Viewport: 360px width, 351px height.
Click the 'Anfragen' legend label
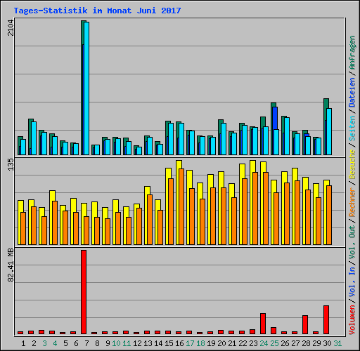[352, 53]
